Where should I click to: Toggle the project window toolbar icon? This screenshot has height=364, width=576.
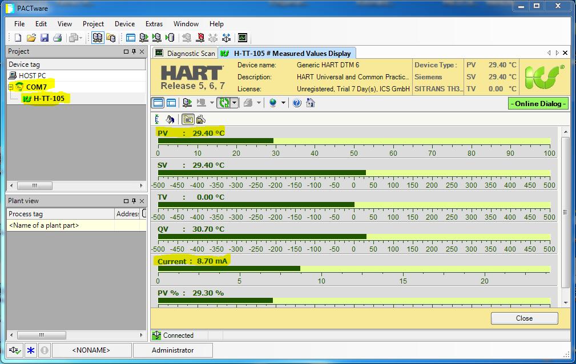pos(98,38)
